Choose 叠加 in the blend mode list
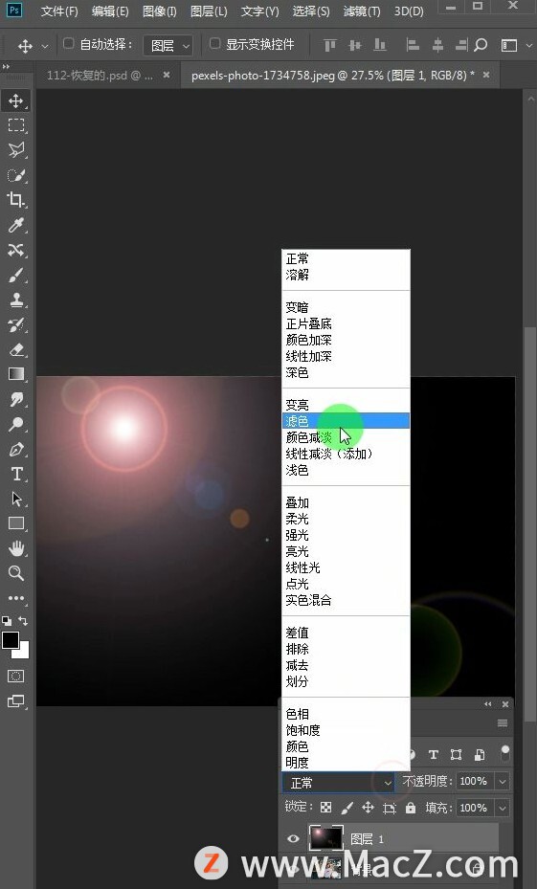The width and height of the screenshot is (537, 889). click(346, 502)
